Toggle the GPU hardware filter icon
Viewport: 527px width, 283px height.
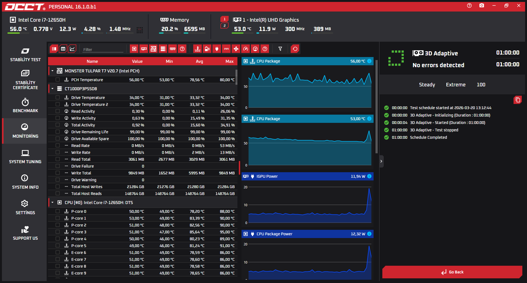[144, 49]
